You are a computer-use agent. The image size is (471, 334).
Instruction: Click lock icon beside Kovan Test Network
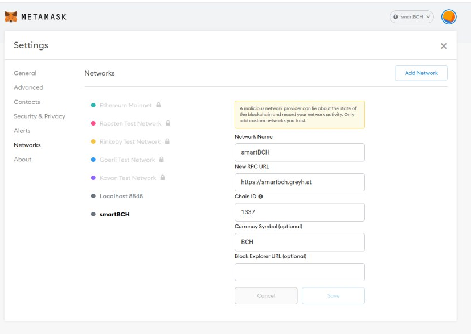162,178
